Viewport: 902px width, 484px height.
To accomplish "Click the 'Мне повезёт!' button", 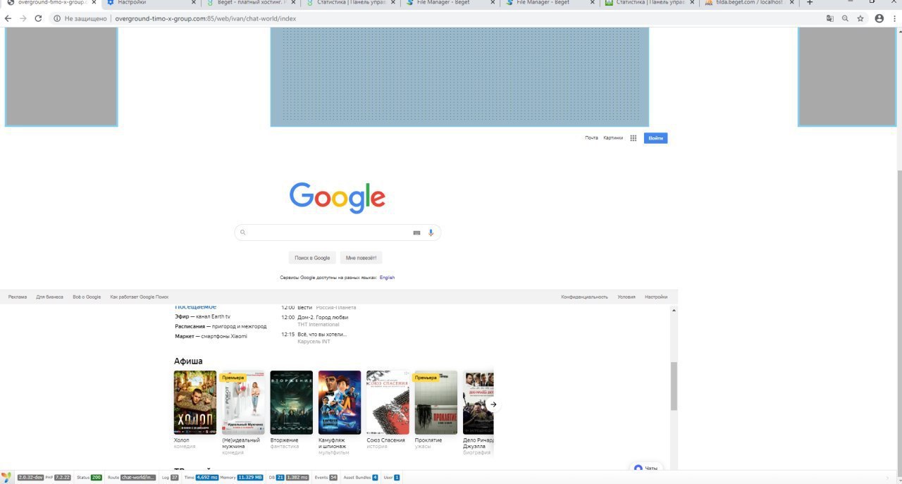I will pos(361,258).
